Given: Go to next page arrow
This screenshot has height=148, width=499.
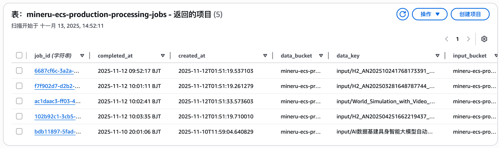Looking at the screenshot, I should pos(468,39).
